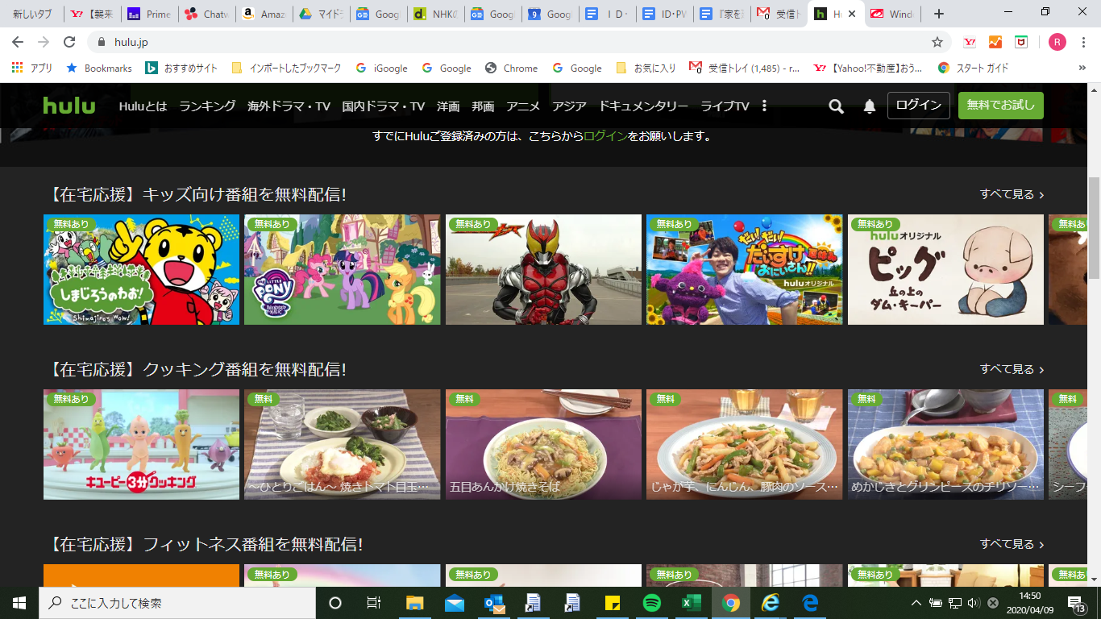Reload the page with the refresh icon
The image size is (1101, 619).
(x=69, y=42)
